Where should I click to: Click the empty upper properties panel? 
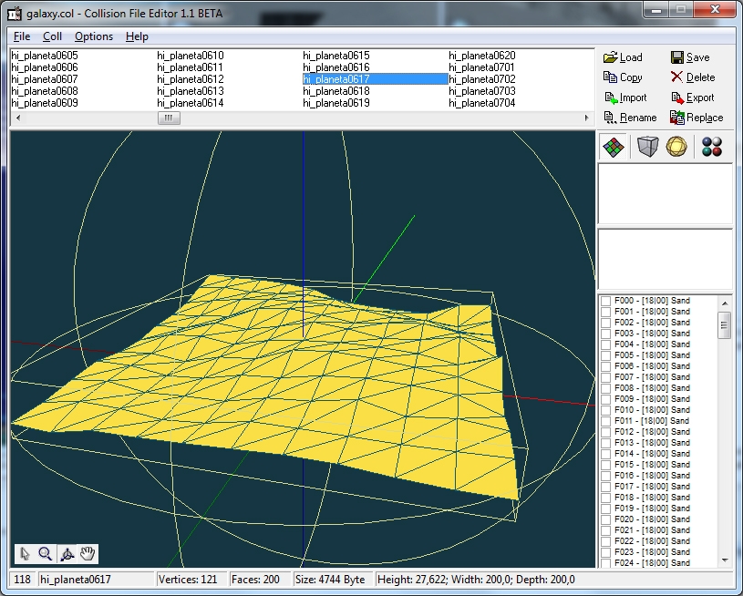[x=666, y=193]
